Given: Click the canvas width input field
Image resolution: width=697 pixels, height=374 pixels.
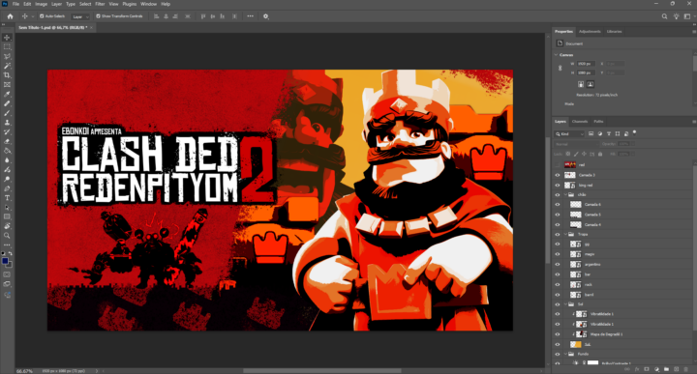Looking at the screenshot, I should click(x=586, y=64).
